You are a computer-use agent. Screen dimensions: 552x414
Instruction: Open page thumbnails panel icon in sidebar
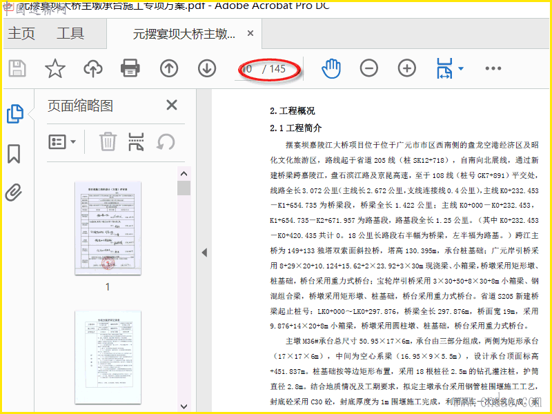pos(15,114)
